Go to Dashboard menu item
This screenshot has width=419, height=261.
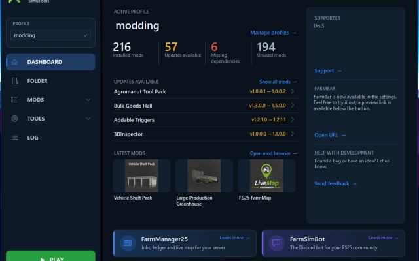coord(50,62)
